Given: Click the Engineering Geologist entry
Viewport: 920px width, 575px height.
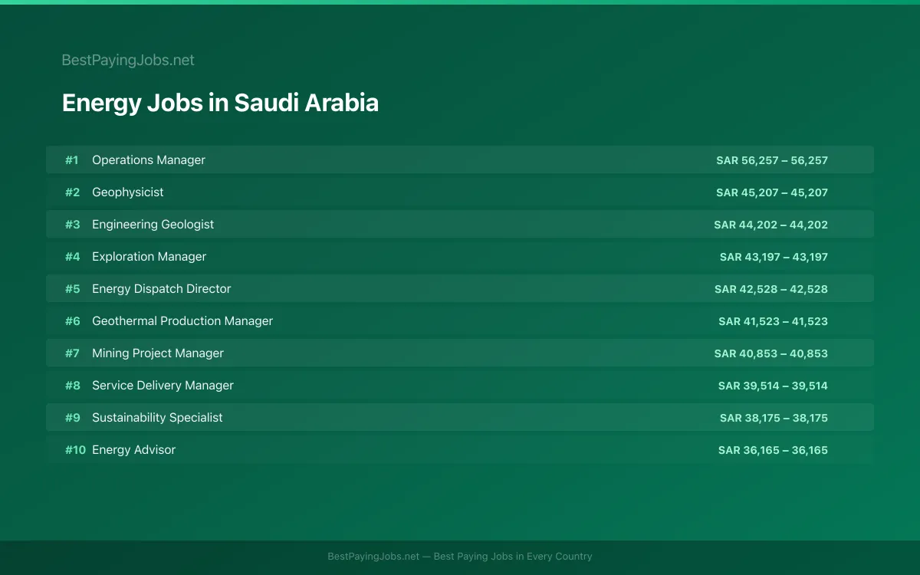Looking at the screenshot, I should coord(460,224).
